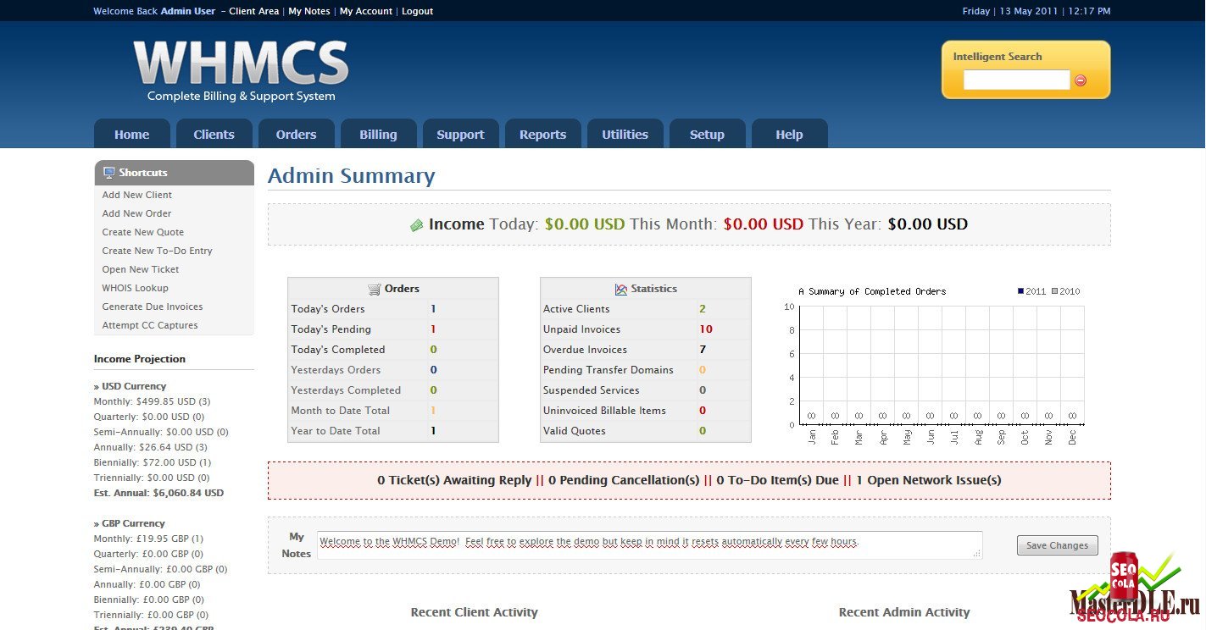Viewport: 1206px width, 630px height.
Task: Log out via Logout link
Action: [417, 11]
